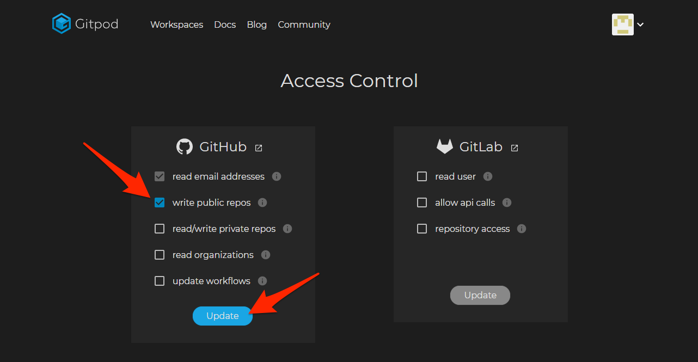Open GitLab external link icon
698x362 pixels.
pos(515,148)
